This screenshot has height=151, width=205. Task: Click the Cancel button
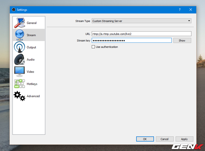[165, 139]
